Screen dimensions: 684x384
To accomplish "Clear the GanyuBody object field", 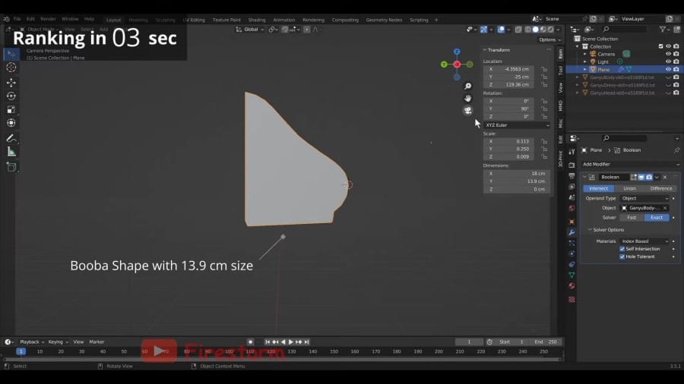I will pos(665,208).
